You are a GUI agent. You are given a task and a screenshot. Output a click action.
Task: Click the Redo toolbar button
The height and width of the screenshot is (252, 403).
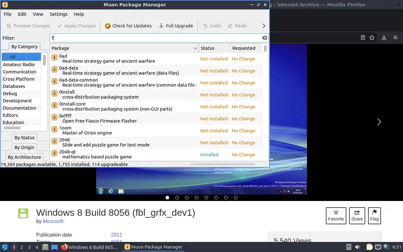pyautogui.click(x=237, y=26)
